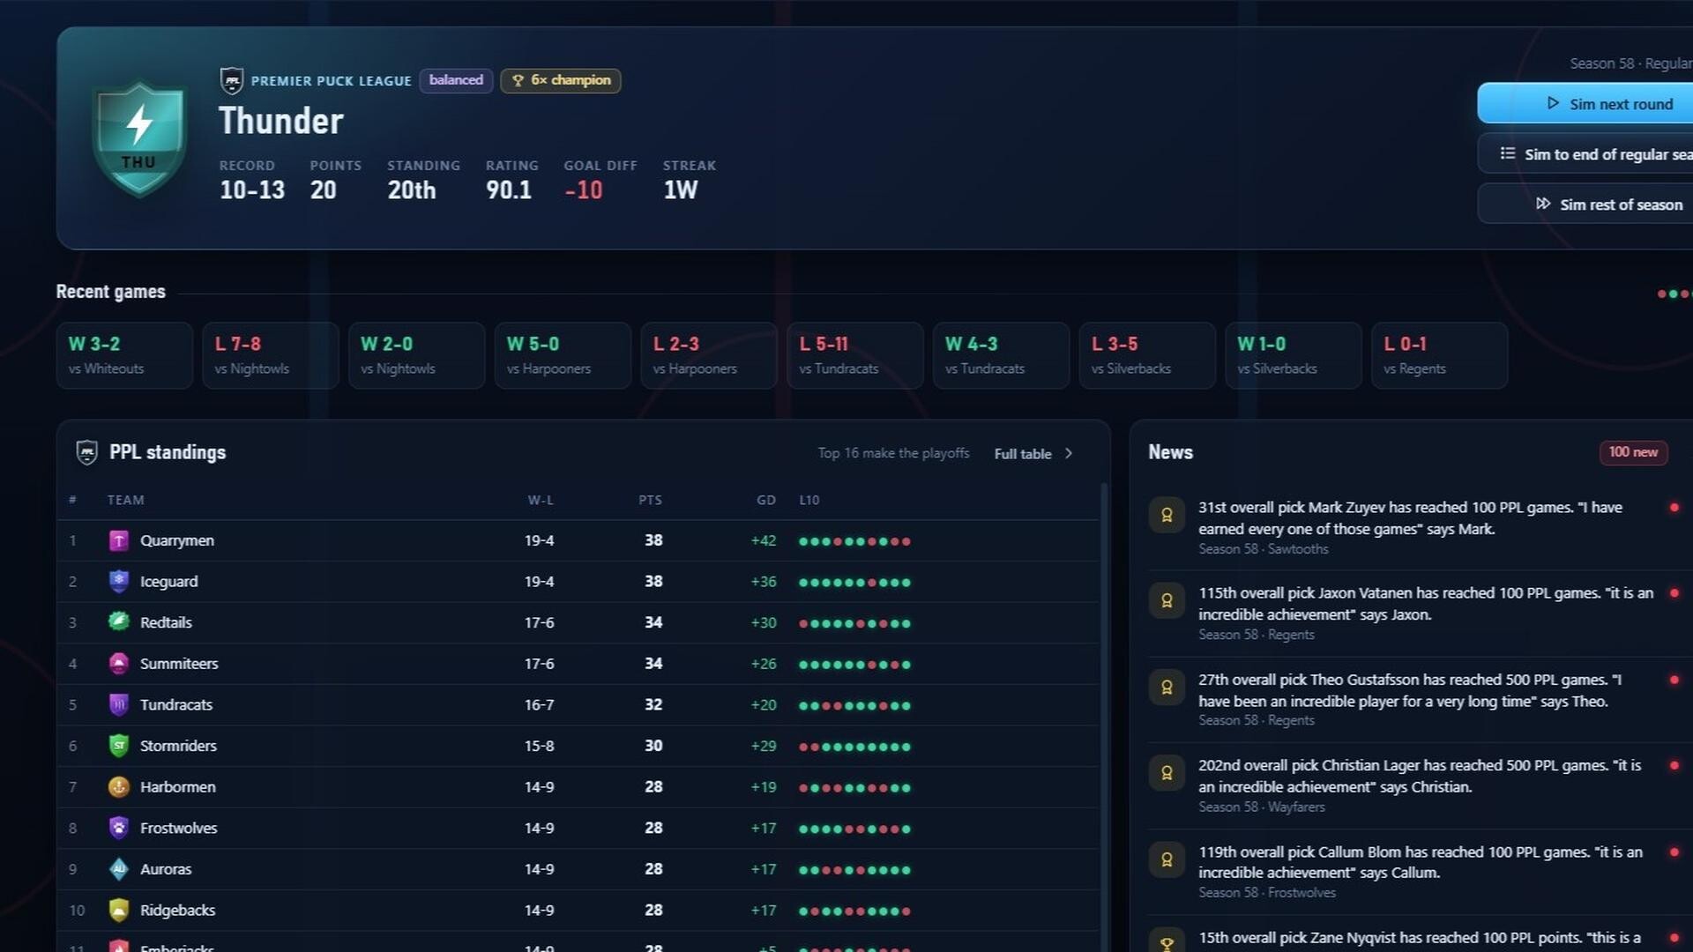Click the Sim next round button
This screenshot has width=1693, height=952.
tap(1585, 104)
